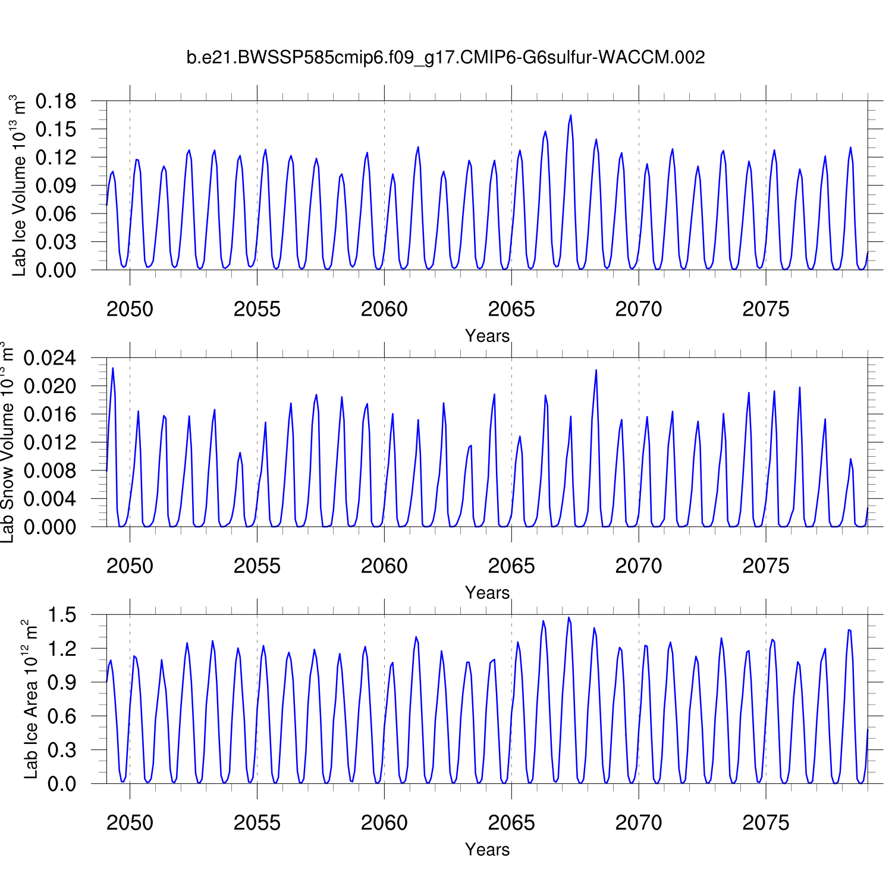Click the Years label below the snow volume plot

487,593
